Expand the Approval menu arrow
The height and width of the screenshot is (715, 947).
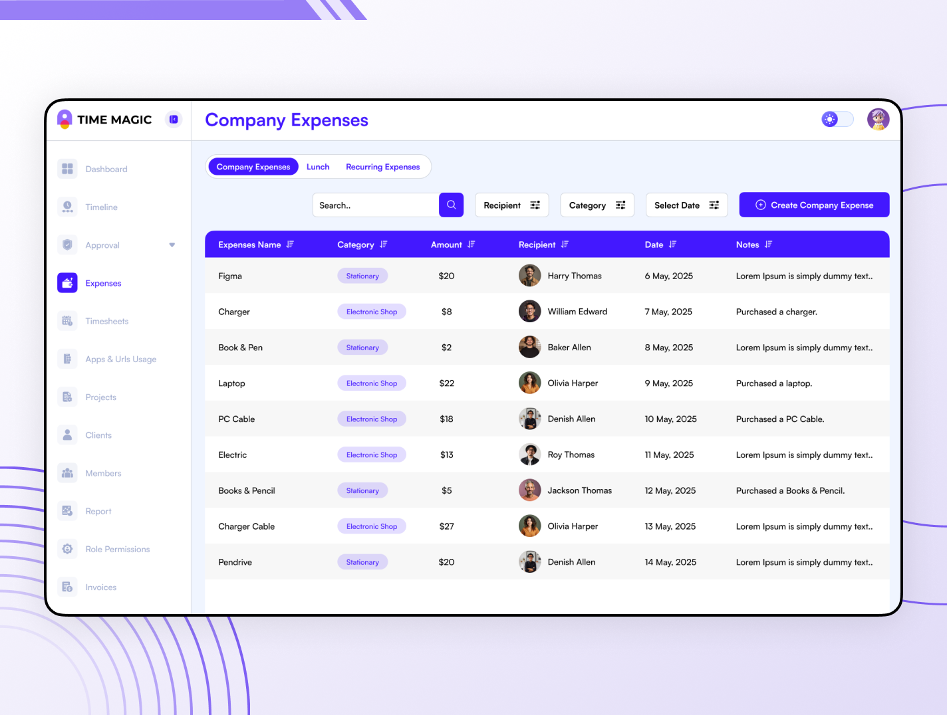[172, 245]
